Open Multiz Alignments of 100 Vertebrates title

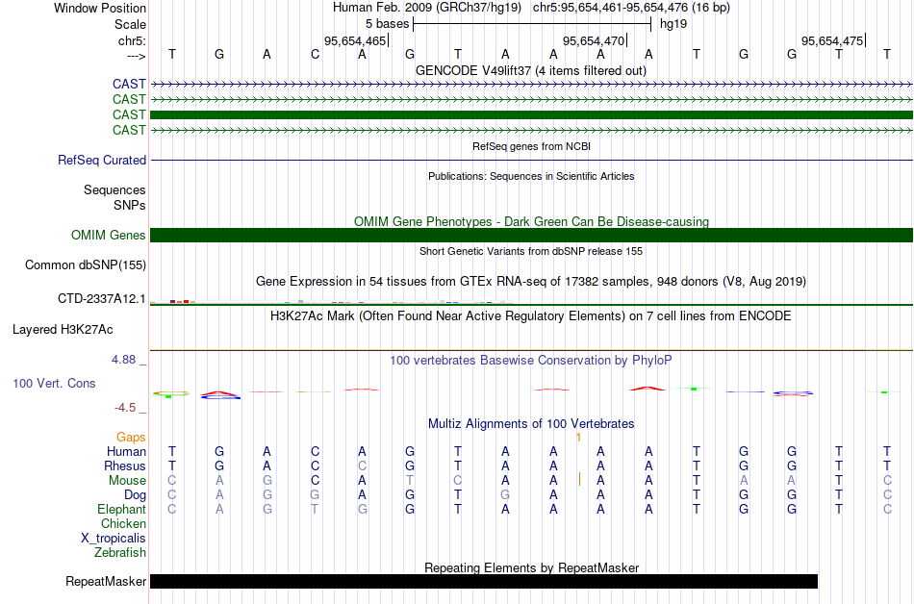point(531,423)
